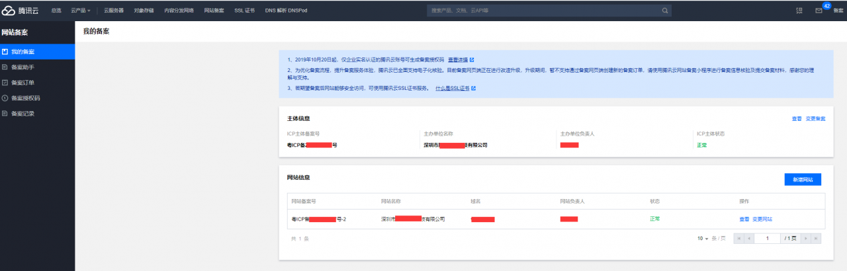847x271 pixels.
Task: Open SSL 证书 in top navigation
Action: click(244, 11)
